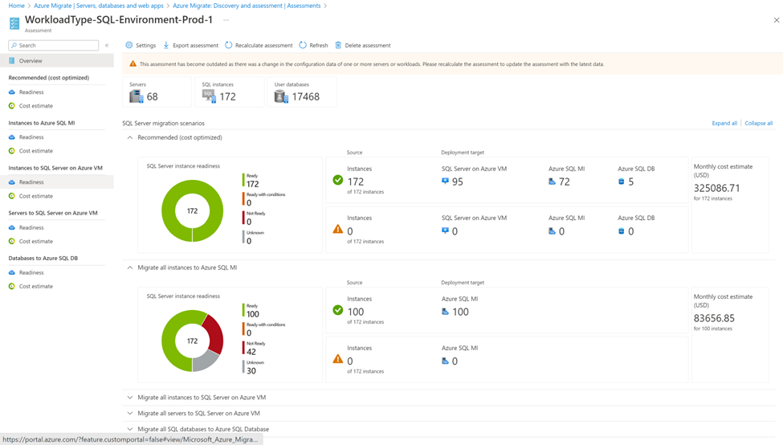Recalculate the assessment from the toolbar

click(x=259, y=45)
